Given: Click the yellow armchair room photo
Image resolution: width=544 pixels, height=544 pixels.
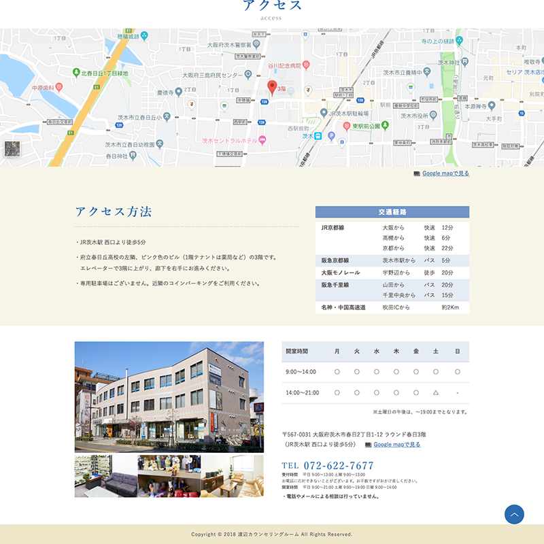Looking at the screenshot, I should 232,476.
